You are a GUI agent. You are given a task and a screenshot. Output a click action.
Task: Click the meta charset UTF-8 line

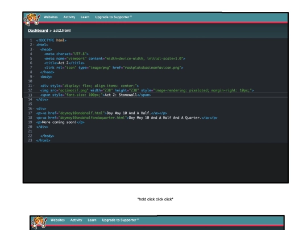click(67, 54)
